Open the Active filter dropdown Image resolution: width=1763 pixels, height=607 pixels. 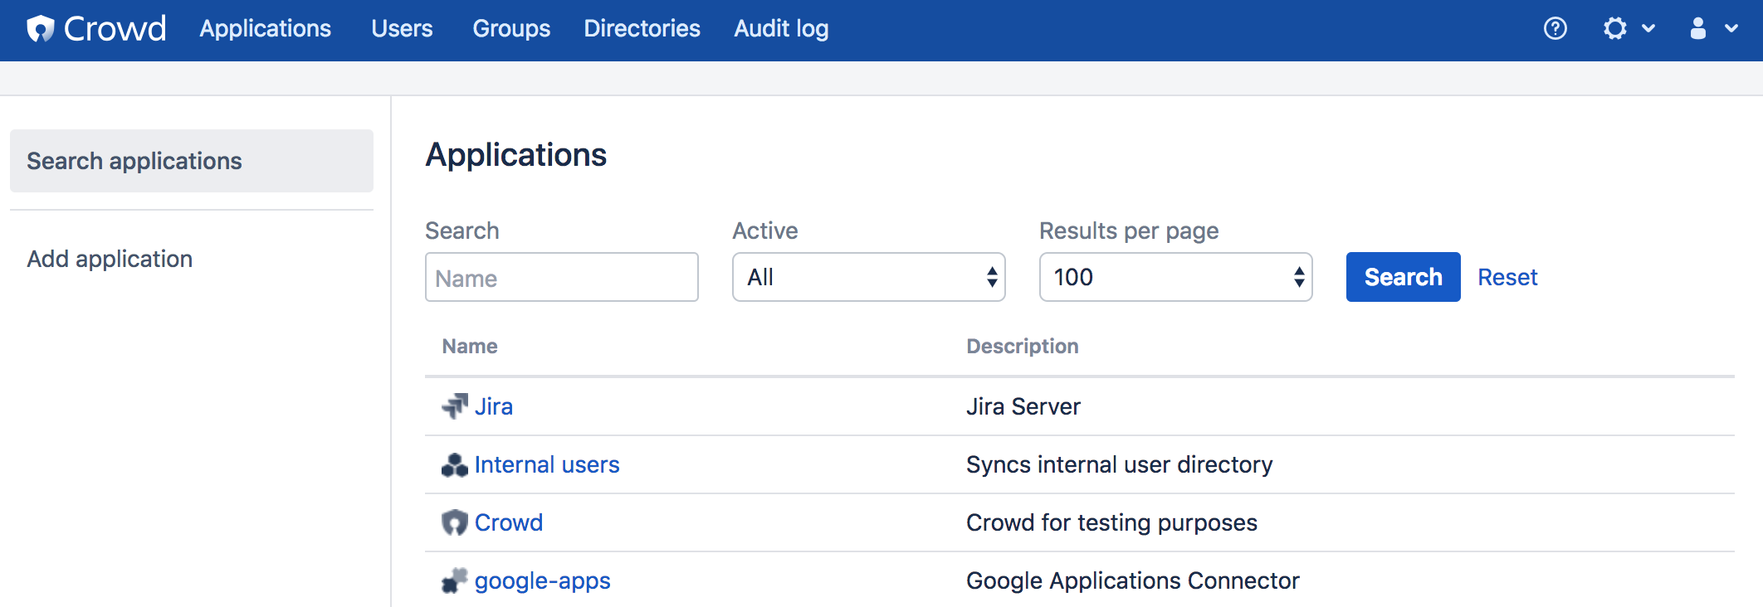pyautogui.click(x=869, y=277)
